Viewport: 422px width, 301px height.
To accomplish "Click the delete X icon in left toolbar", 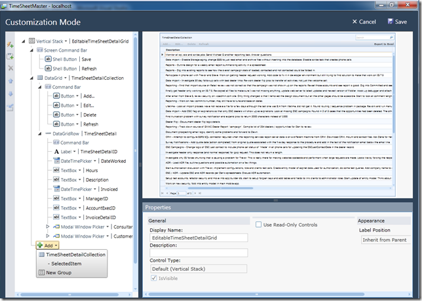I will (x=10, y=68).
